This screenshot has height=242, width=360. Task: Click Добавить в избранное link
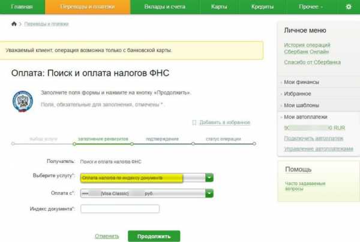224,122
